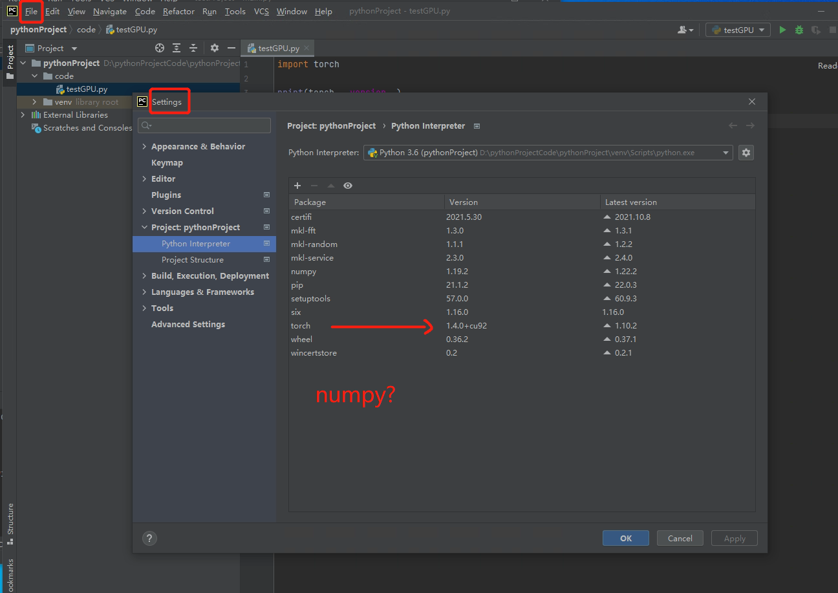Click the PyCharm logo in the title bar
The image size is (838, 593).
pos(12,11)
